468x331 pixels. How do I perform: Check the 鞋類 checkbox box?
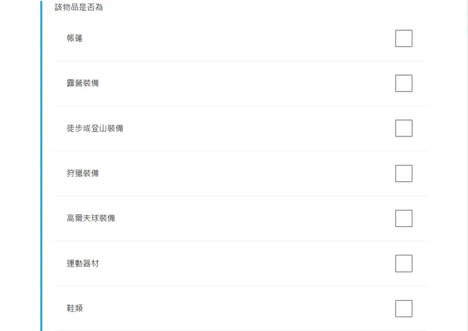pos(403,308)
